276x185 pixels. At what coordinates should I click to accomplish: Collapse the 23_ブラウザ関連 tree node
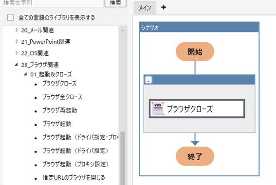pyautogui.click(x=17, y=65)
